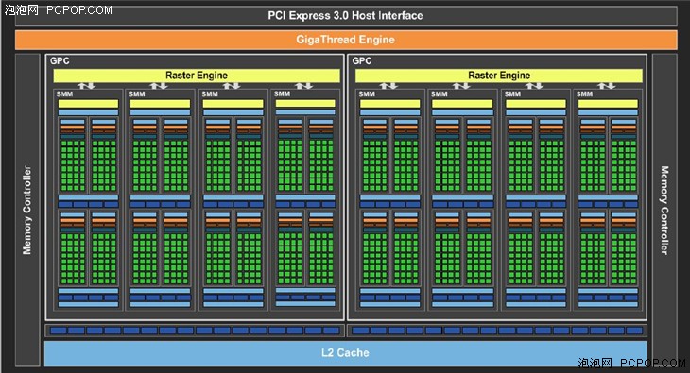Viewport: 690px width, 373px height.
Task: Click the first SMM label in left GPC
Action: 64,93
